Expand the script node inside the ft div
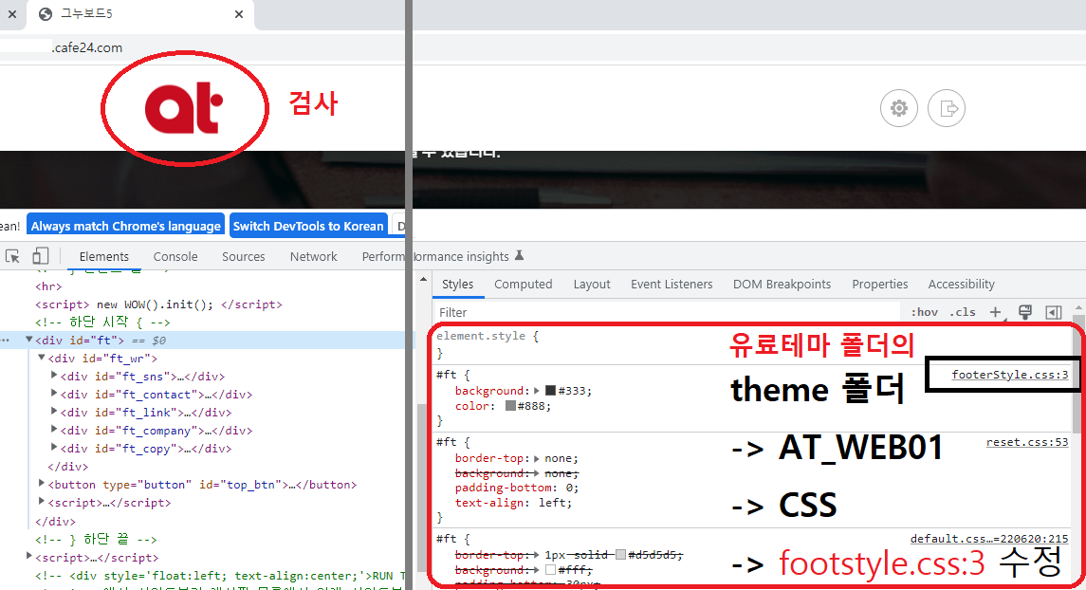The image size is (1086, 590). 42,502
